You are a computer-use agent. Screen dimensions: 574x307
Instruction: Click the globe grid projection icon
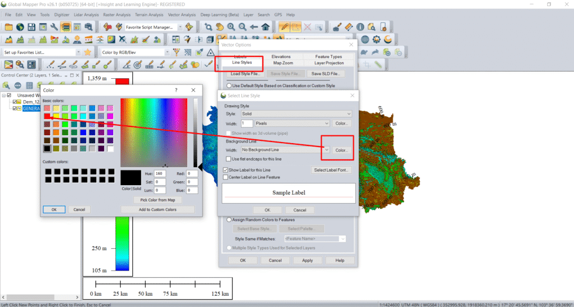tap(365, 40)
